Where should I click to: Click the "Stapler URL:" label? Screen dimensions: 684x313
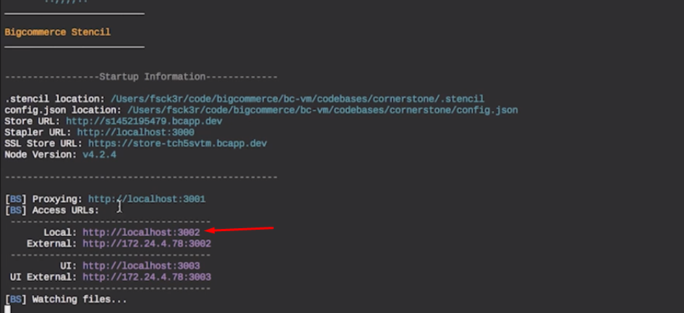click(x=38, y=133)
